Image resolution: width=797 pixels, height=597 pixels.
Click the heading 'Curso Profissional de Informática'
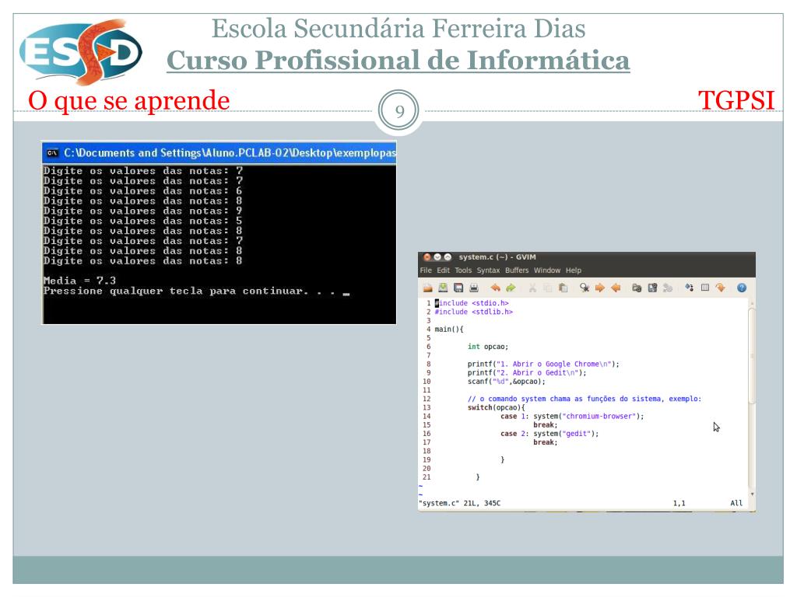398,61
